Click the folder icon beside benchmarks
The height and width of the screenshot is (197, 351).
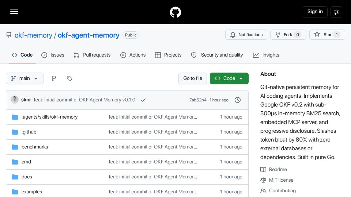pos(15,147)
